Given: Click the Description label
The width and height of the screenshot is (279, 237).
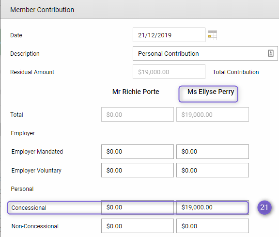Looking at the screenshot, I should click(25, 54).
